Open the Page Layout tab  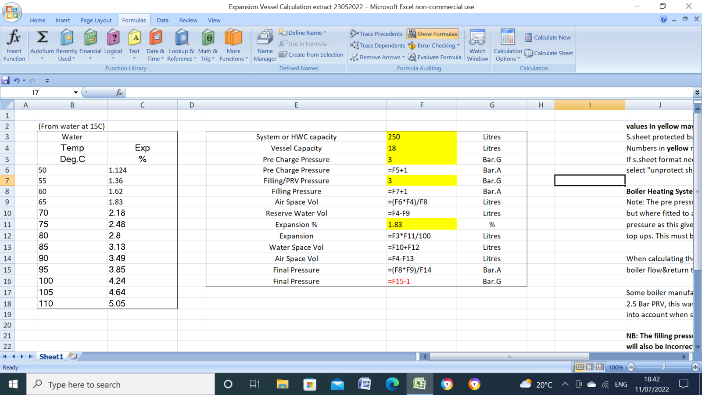click(x=96, y=20)
